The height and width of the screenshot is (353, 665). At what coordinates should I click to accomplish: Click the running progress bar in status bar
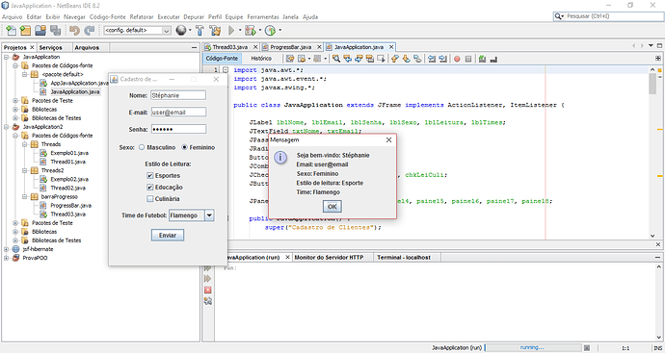pos(532,347)
